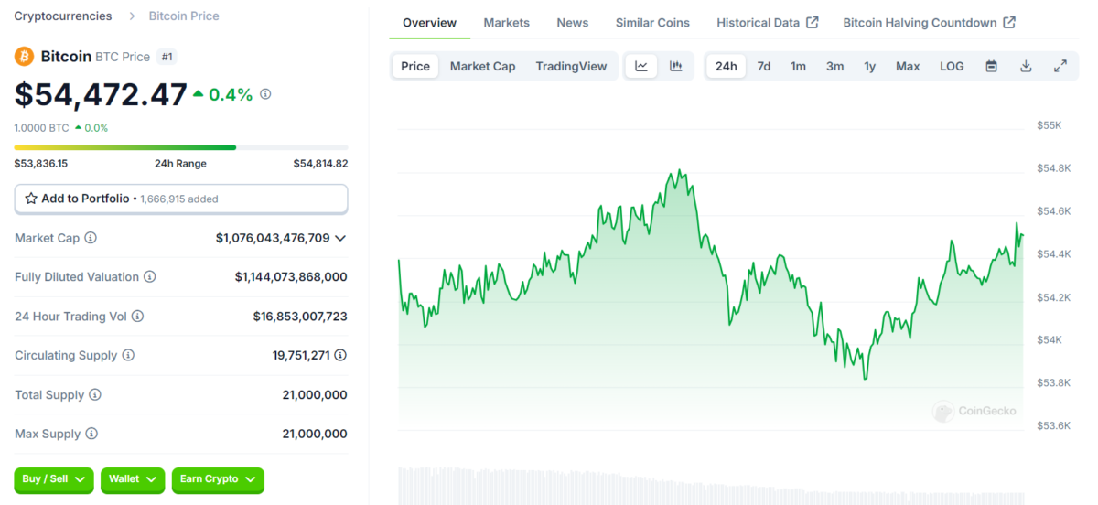Image resolution: width=1098 pixels, height=505 pixels.
Task: Open the calendar date range picker
Action: pos(991,66)
